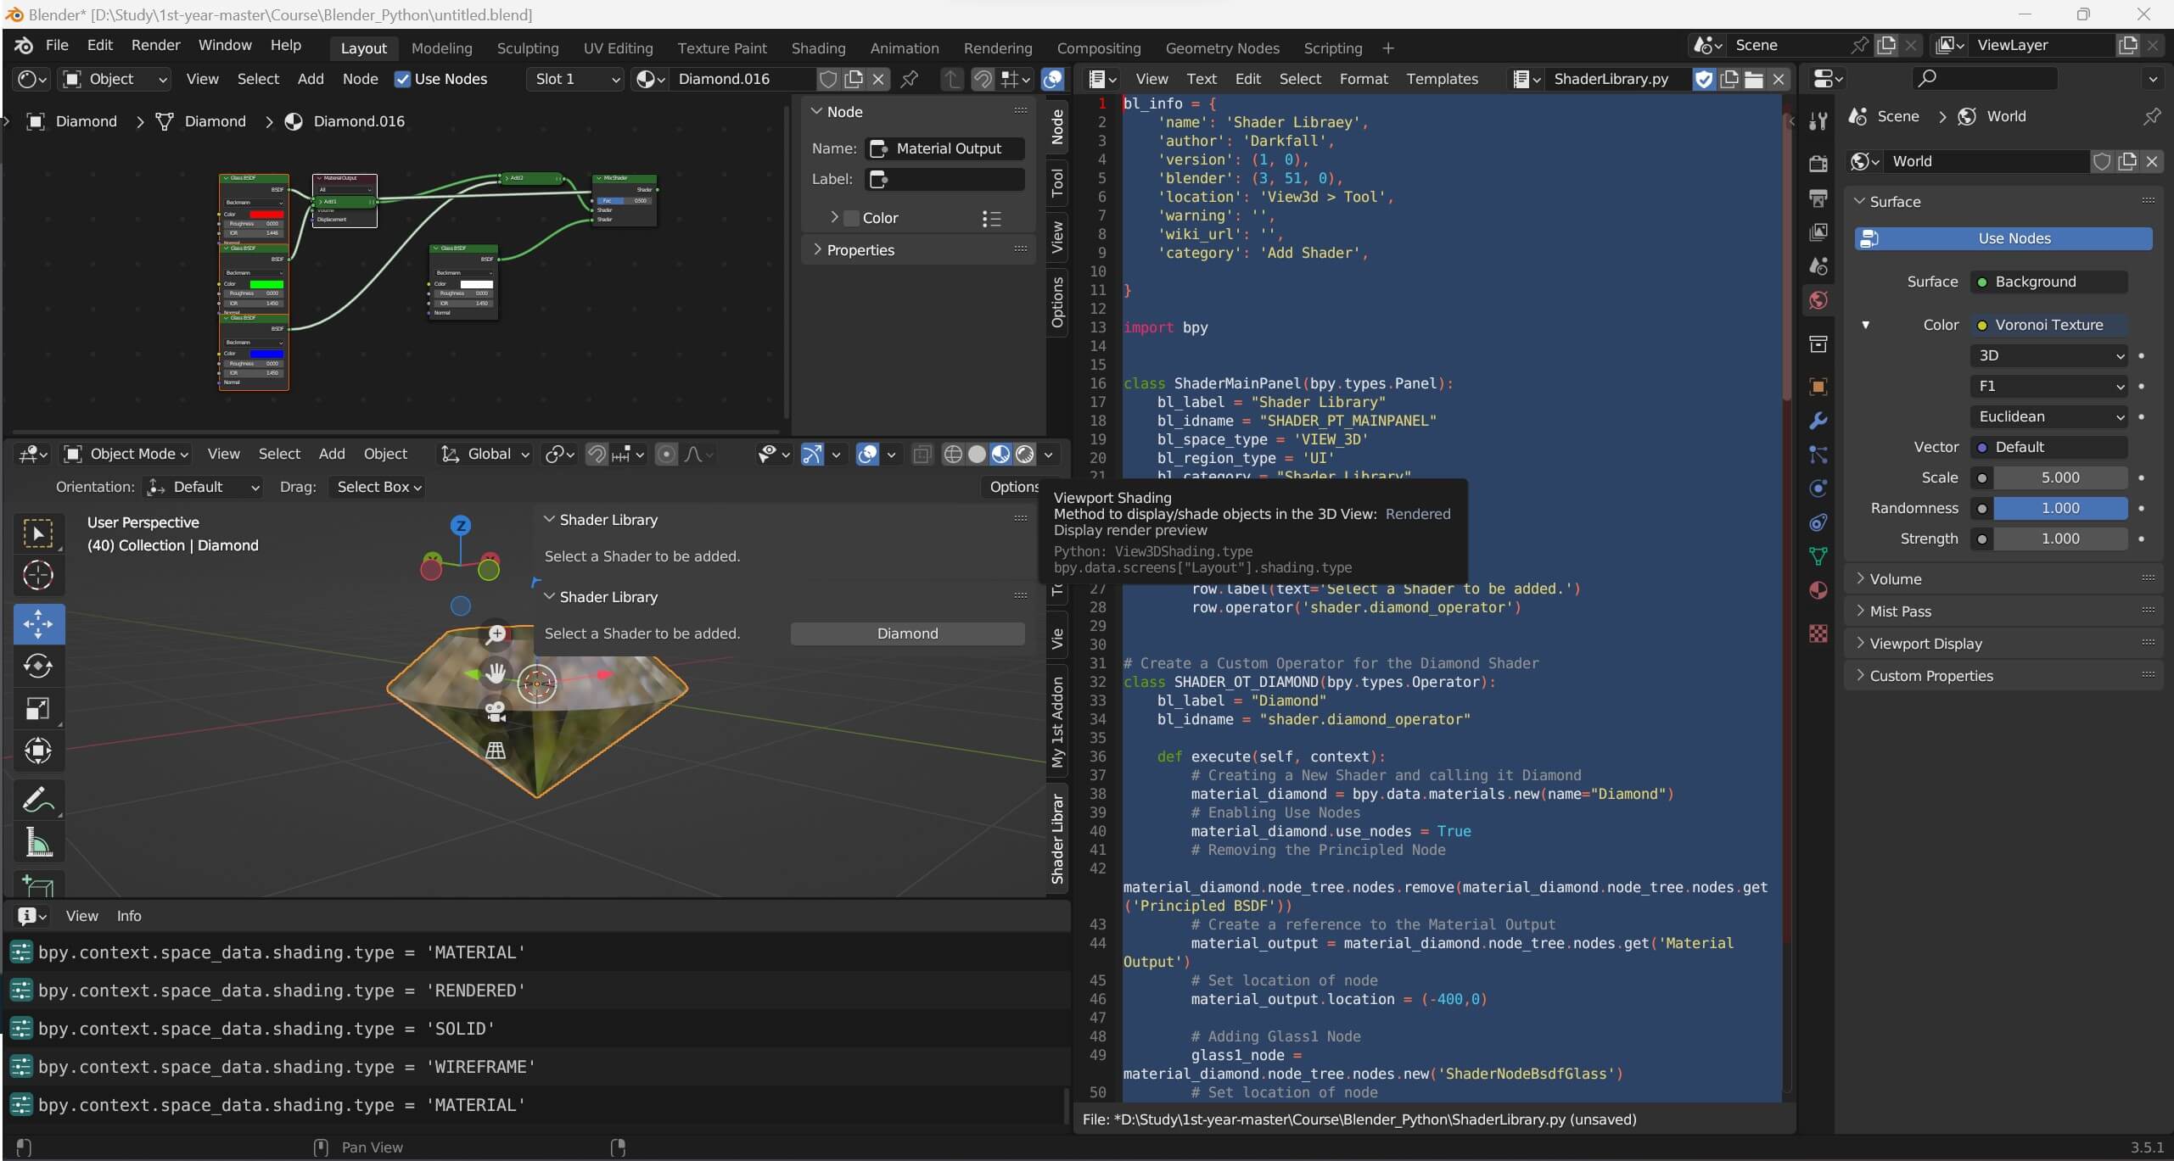Open the Modifier properties wrench tab

click(1818, 421)
